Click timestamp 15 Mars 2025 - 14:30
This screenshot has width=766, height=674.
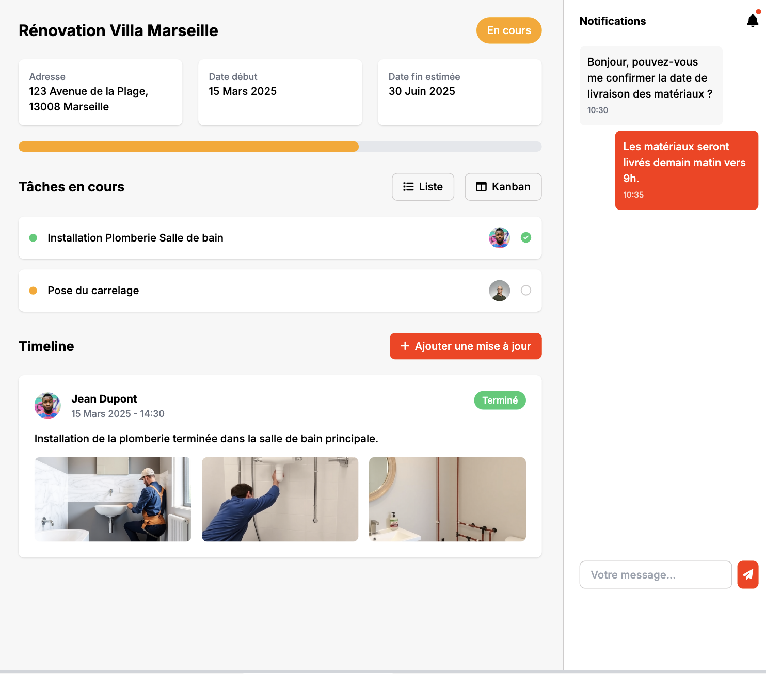coord(118,414)
